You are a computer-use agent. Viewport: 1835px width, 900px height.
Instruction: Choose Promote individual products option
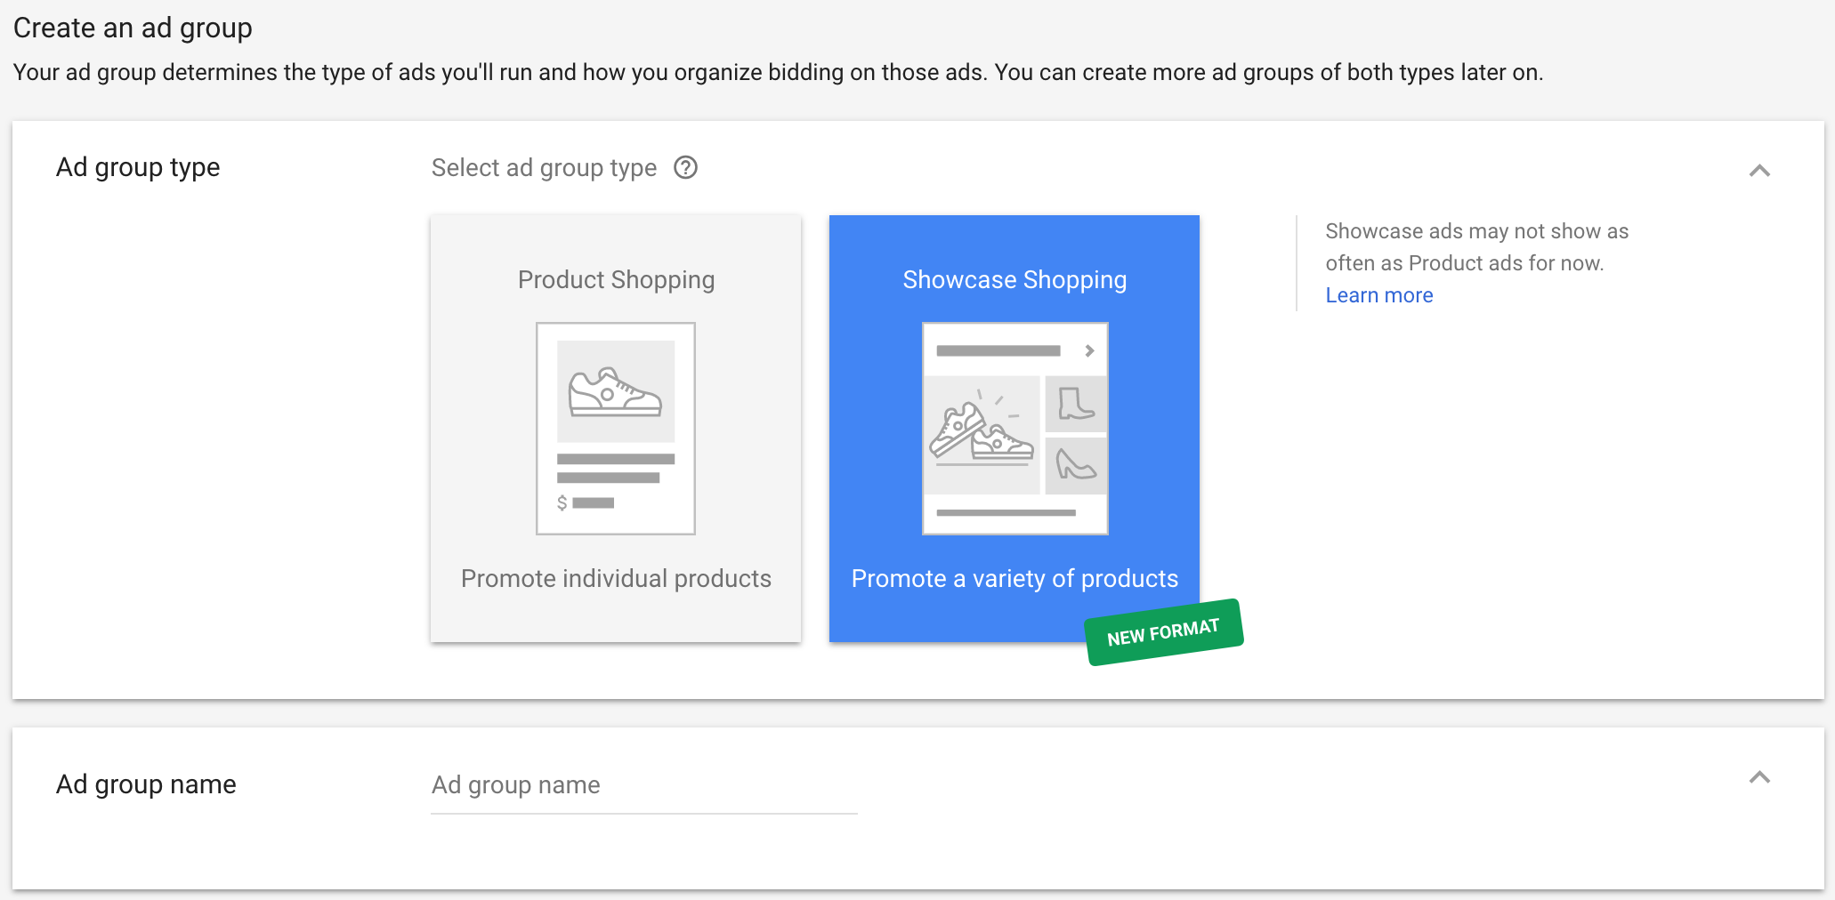pos(616,579)
